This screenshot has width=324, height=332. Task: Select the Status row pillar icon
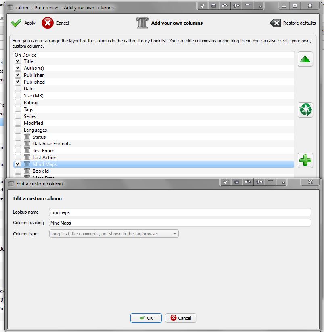coord(27,137)
